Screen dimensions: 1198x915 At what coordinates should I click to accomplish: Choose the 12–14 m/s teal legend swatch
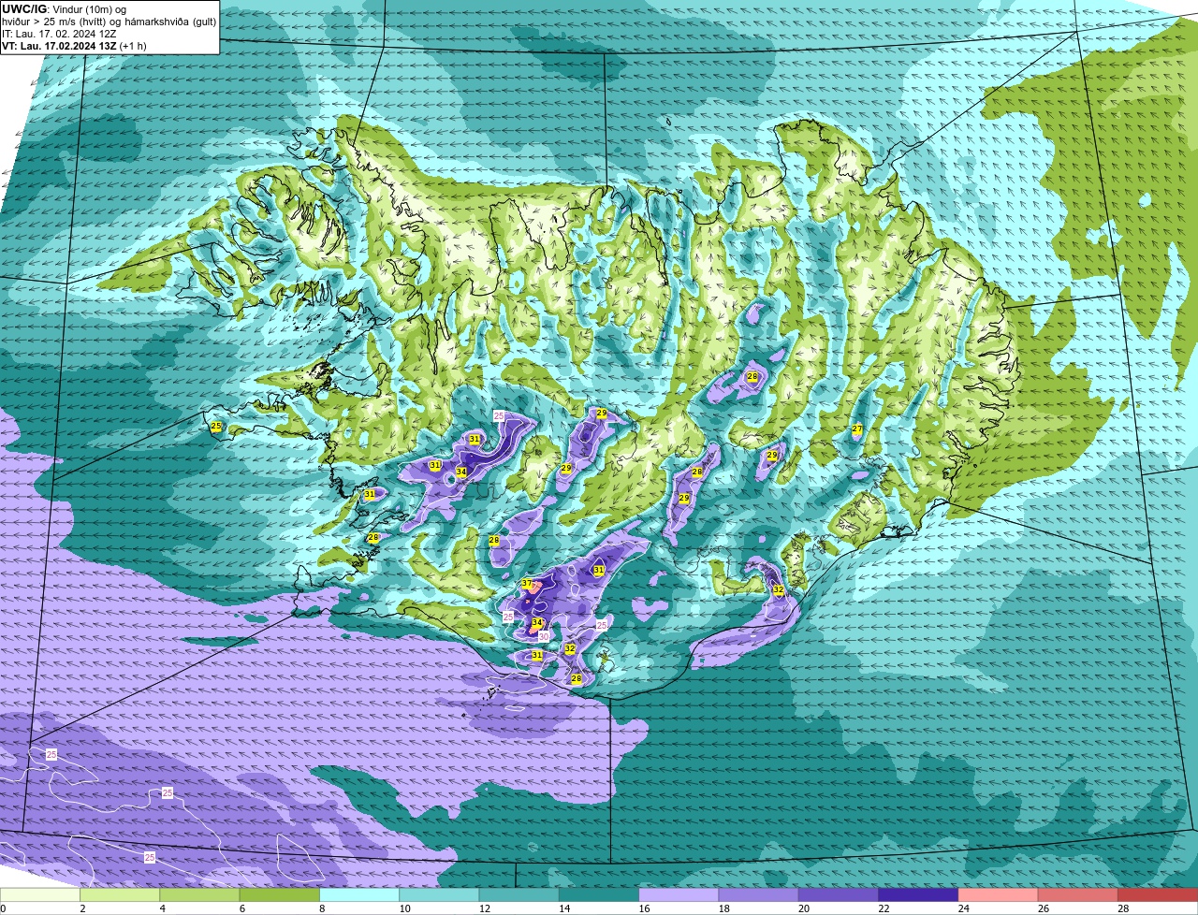(x=519, y=894)
